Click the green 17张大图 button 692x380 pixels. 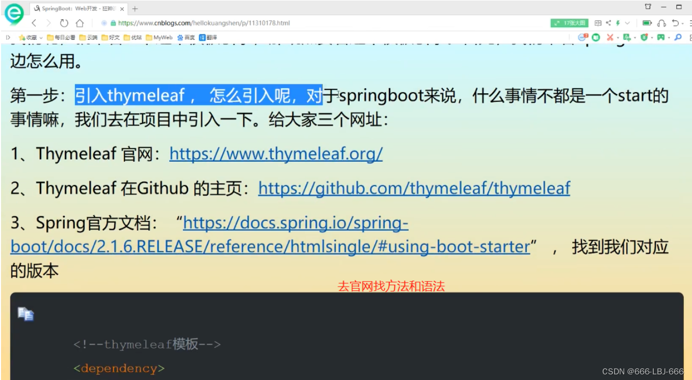569,23
